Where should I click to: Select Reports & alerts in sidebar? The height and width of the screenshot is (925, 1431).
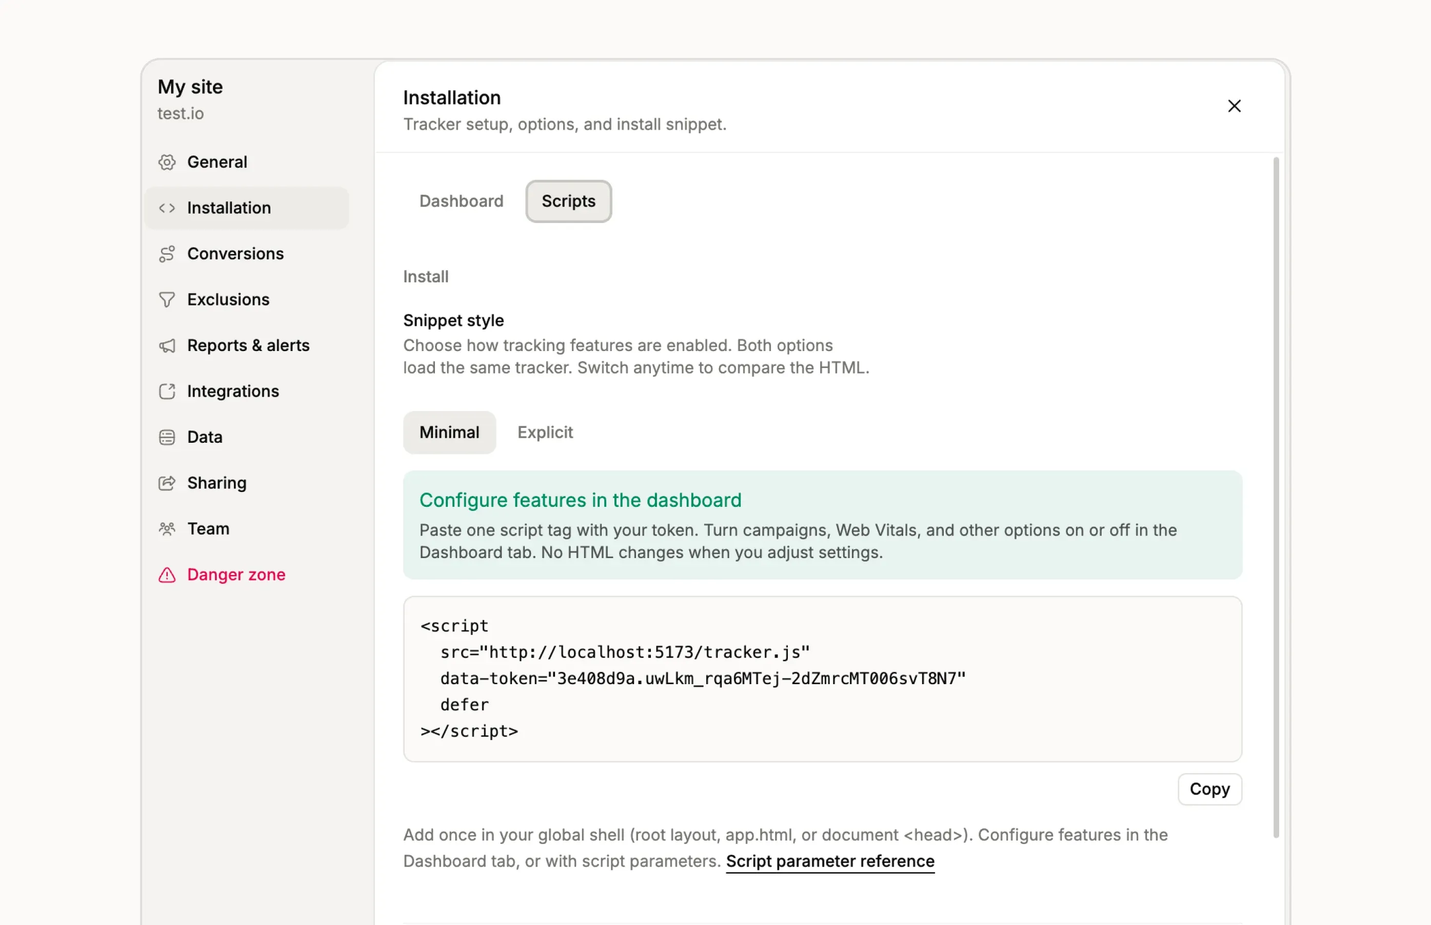pyautogui.click(x=246, y=345)
